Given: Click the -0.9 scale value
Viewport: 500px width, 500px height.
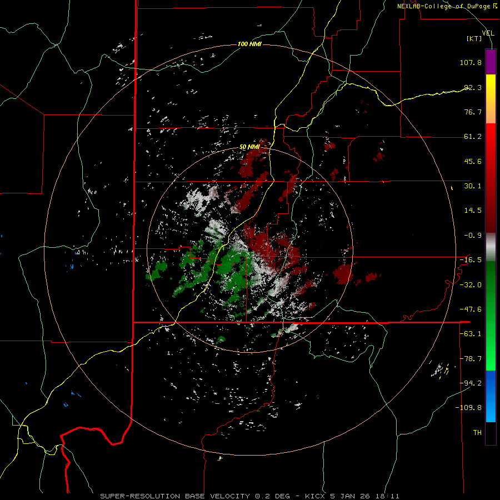Looking at the screenshot, I should pyautogui.click(x=473, y=236).
